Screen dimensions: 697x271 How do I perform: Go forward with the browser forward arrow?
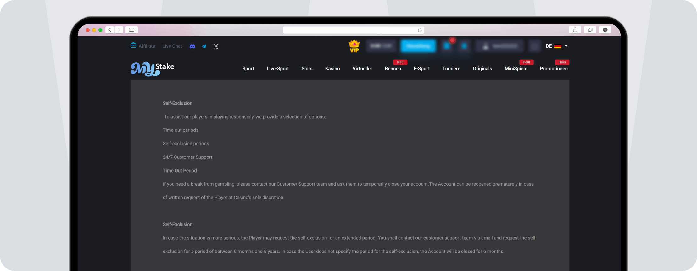[x=119, y=30]
